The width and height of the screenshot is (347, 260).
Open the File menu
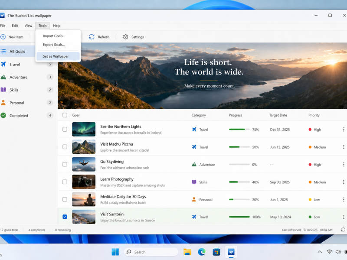point(3,26)
